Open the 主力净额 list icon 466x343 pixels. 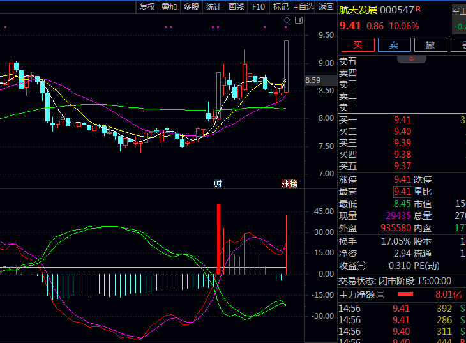tap(380, 294)
